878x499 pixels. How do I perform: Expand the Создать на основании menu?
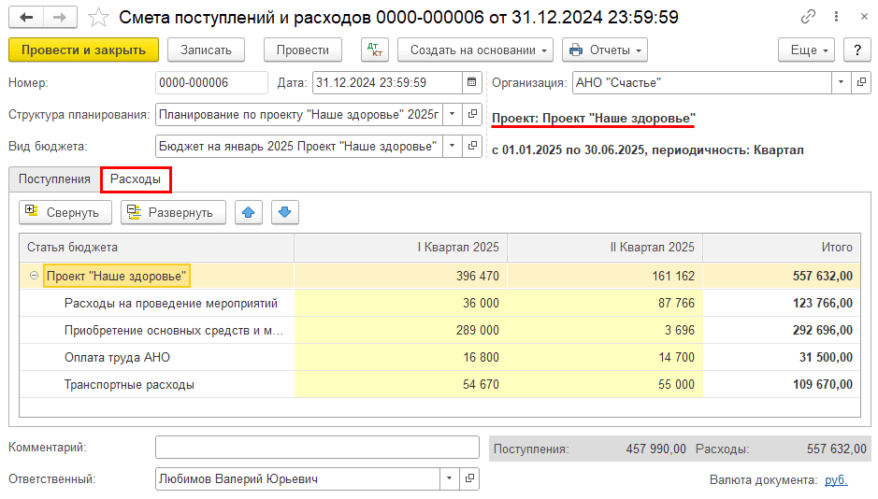475,50
